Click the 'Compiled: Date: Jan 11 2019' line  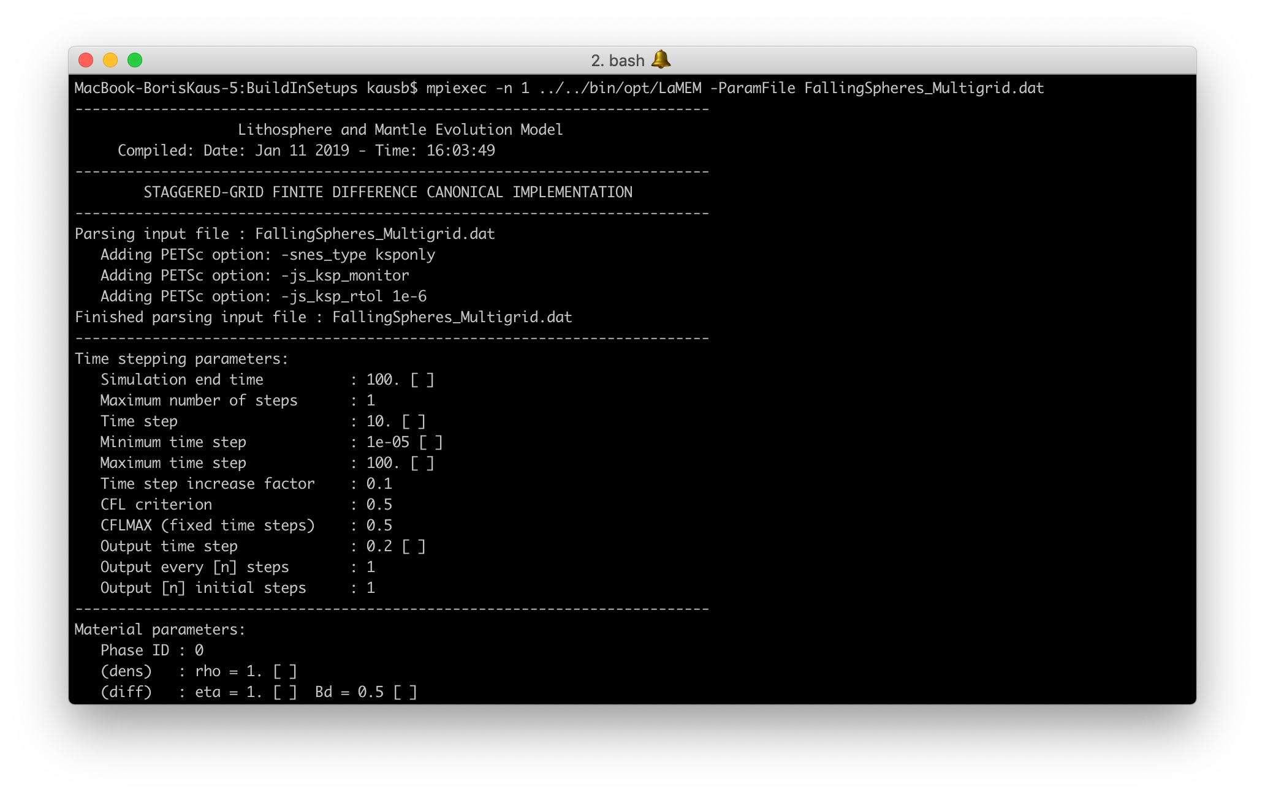[306, 151]
